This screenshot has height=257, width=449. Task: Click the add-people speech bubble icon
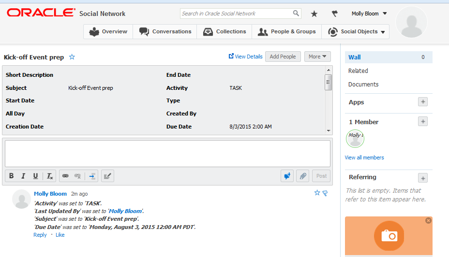(287, 176)
